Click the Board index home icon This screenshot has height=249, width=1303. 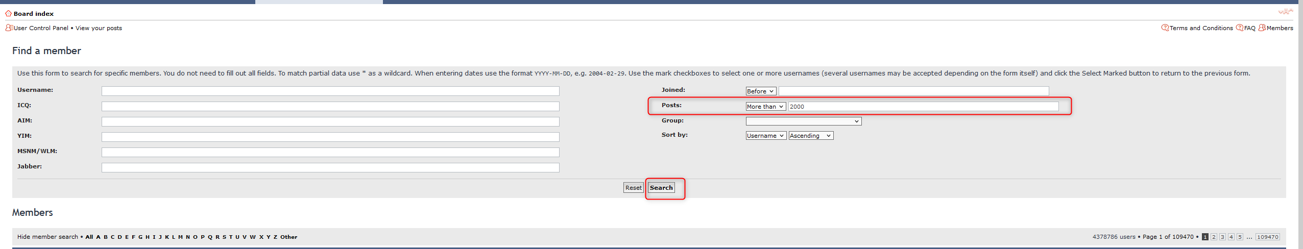pos(8,13)
